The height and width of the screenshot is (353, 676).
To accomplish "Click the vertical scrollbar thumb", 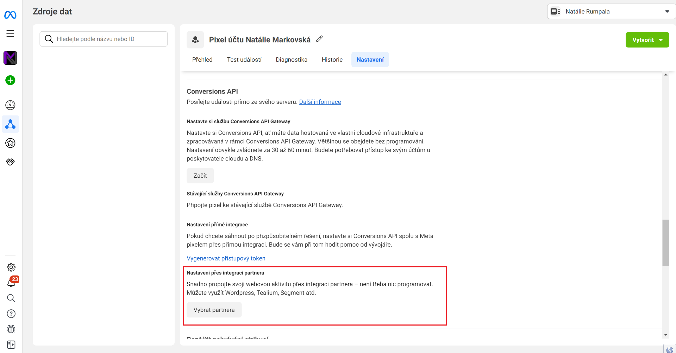I will click(665, 243).
